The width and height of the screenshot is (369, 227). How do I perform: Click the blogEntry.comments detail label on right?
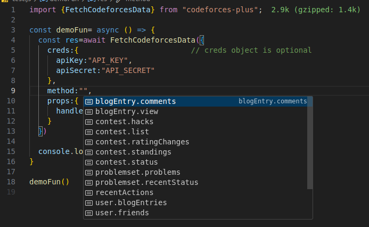click(273, 101)
